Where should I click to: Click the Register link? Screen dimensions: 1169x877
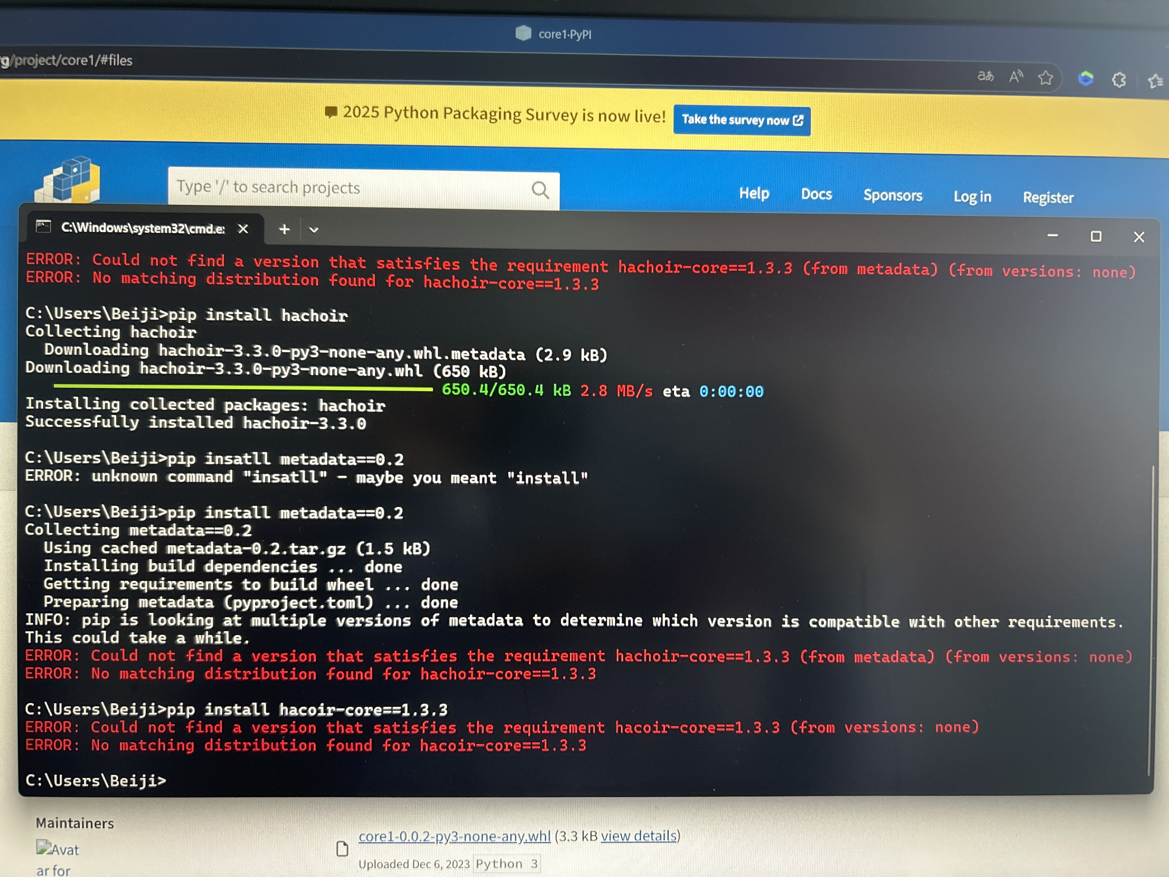point(1048,198)
